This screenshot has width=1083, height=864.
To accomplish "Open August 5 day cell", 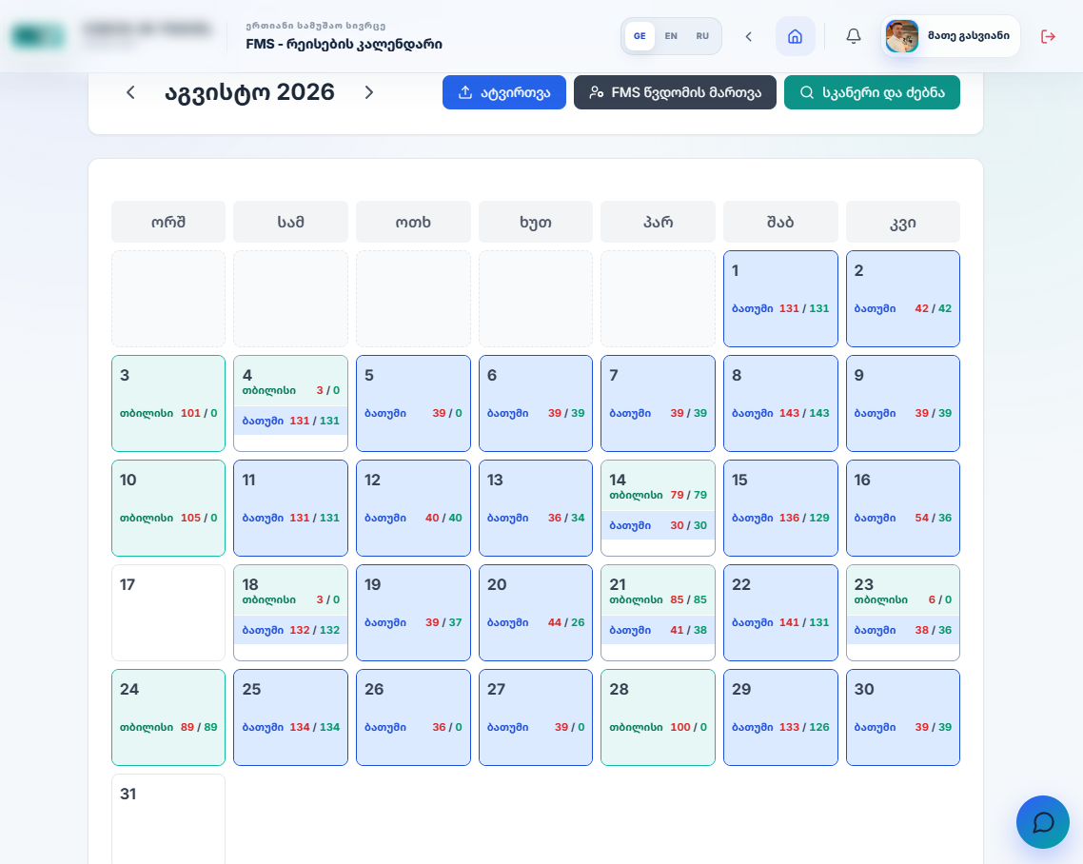I will (x=413, y=403).
